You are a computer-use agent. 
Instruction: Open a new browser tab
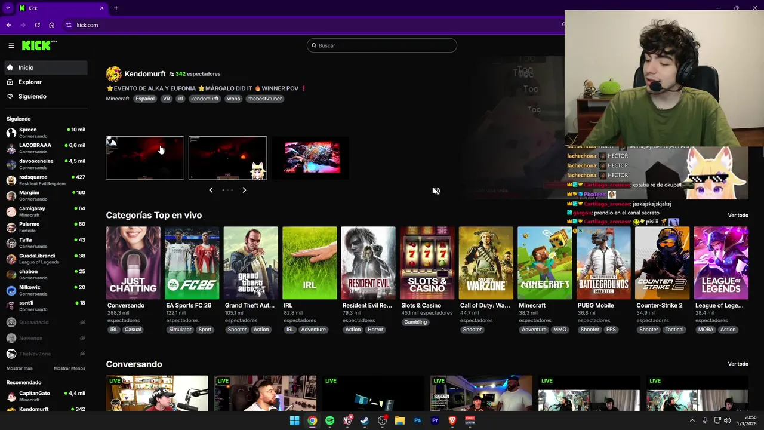(x=116, y=8)
